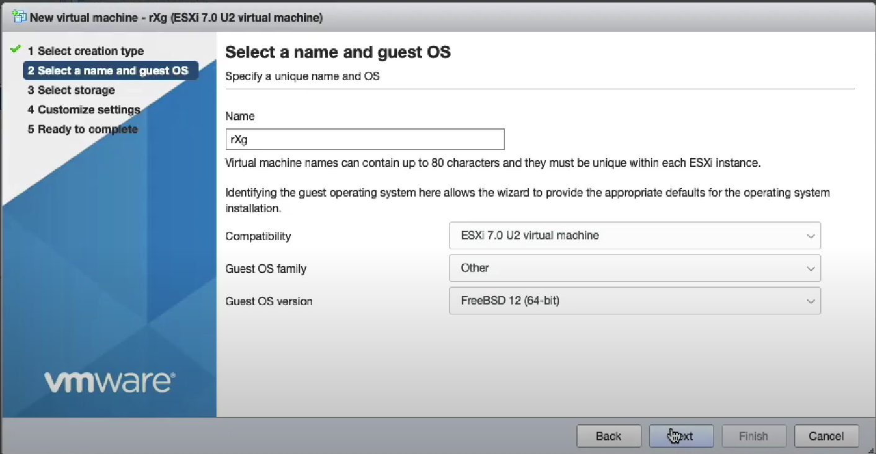876x454 pixels.
Task: Click the text Specify a unique name and OS
Action: pyautogui.click(x=302, y=77)
